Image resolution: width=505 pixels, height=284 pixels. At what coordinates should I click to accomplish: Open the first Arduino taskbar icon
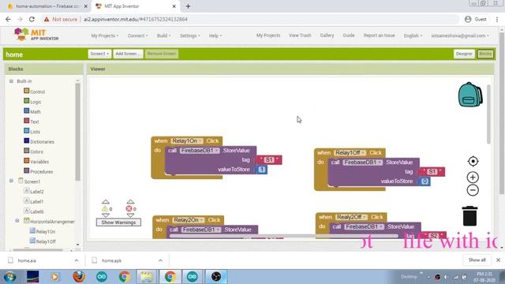coord(102,277)
